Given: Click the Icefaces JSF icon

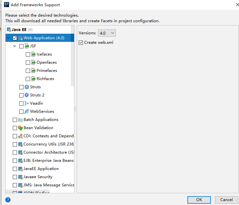Looking at the screenshot, I should tap(33, 54).
